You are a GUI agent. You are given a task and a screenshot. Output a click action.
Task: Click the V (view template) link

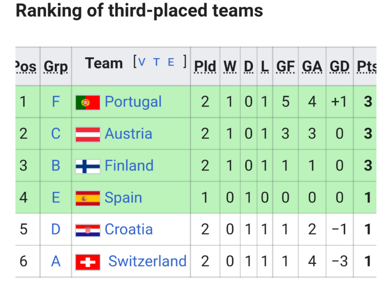point(142,63)
